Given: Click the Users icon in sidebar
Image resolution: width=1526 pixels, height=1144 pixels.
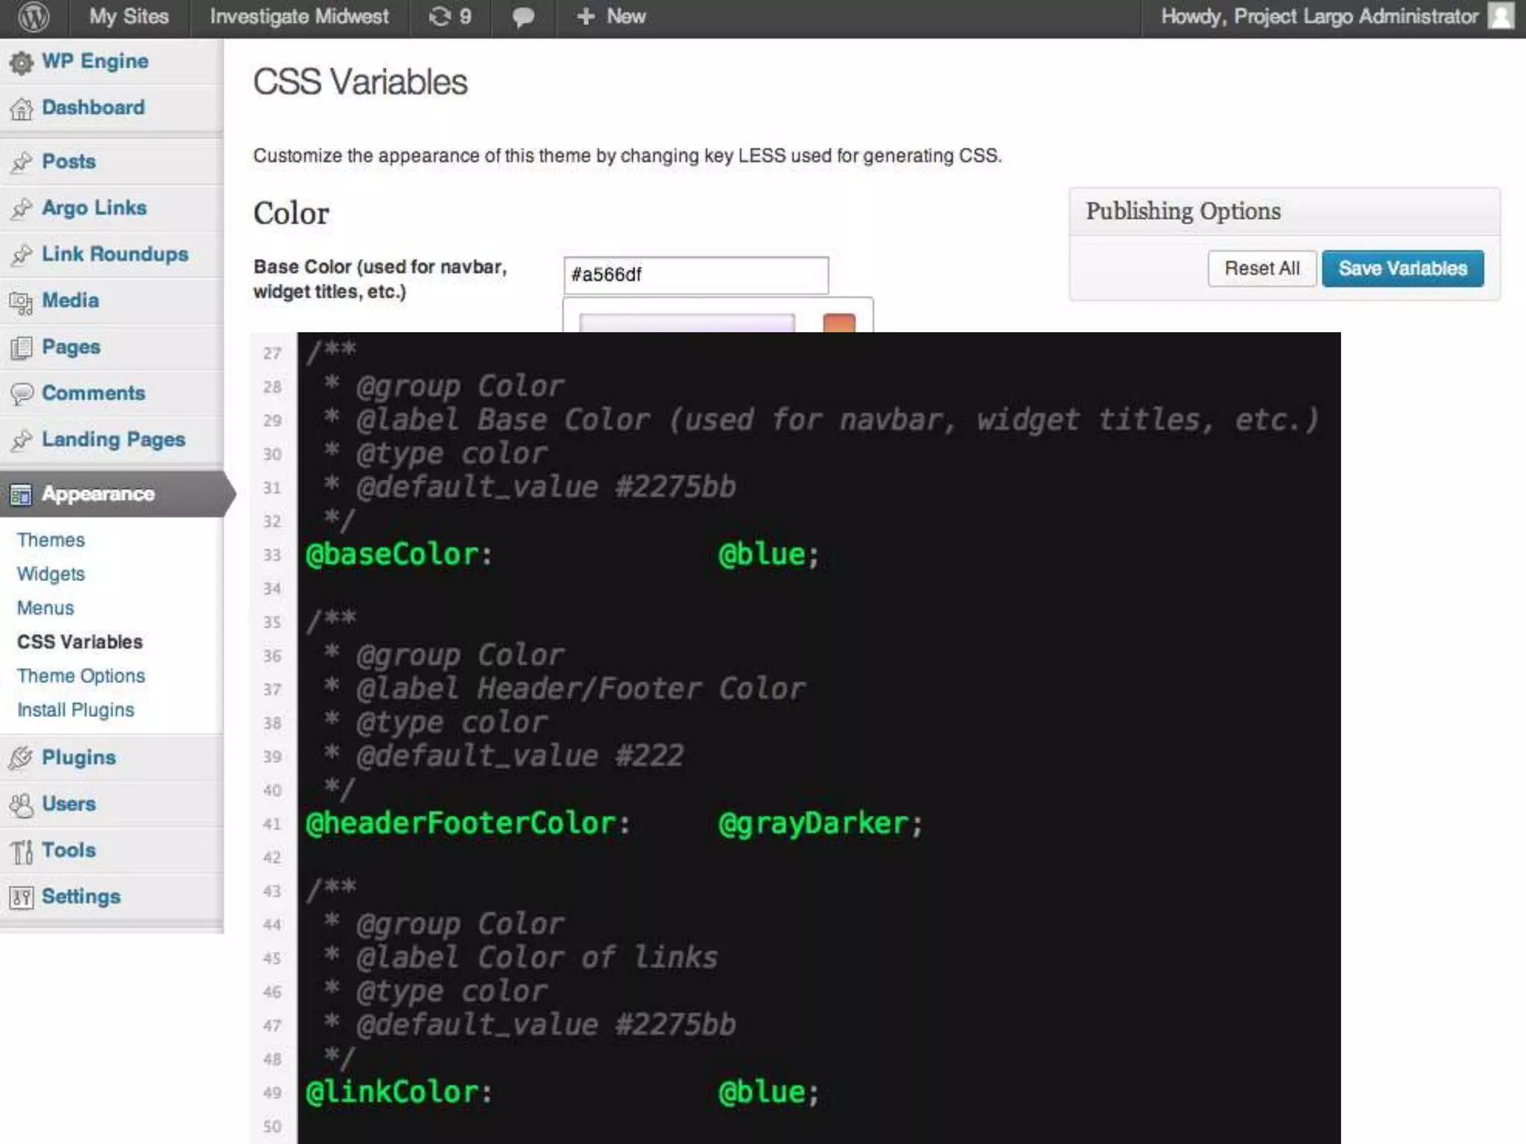Looking at the screenshot, I should pyautogui.click(x=22, y=805).
